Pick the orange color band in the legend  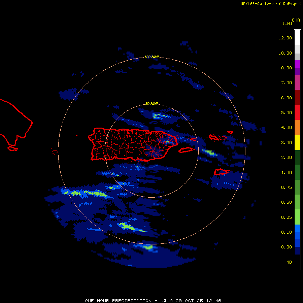click(x=297, y=128)
